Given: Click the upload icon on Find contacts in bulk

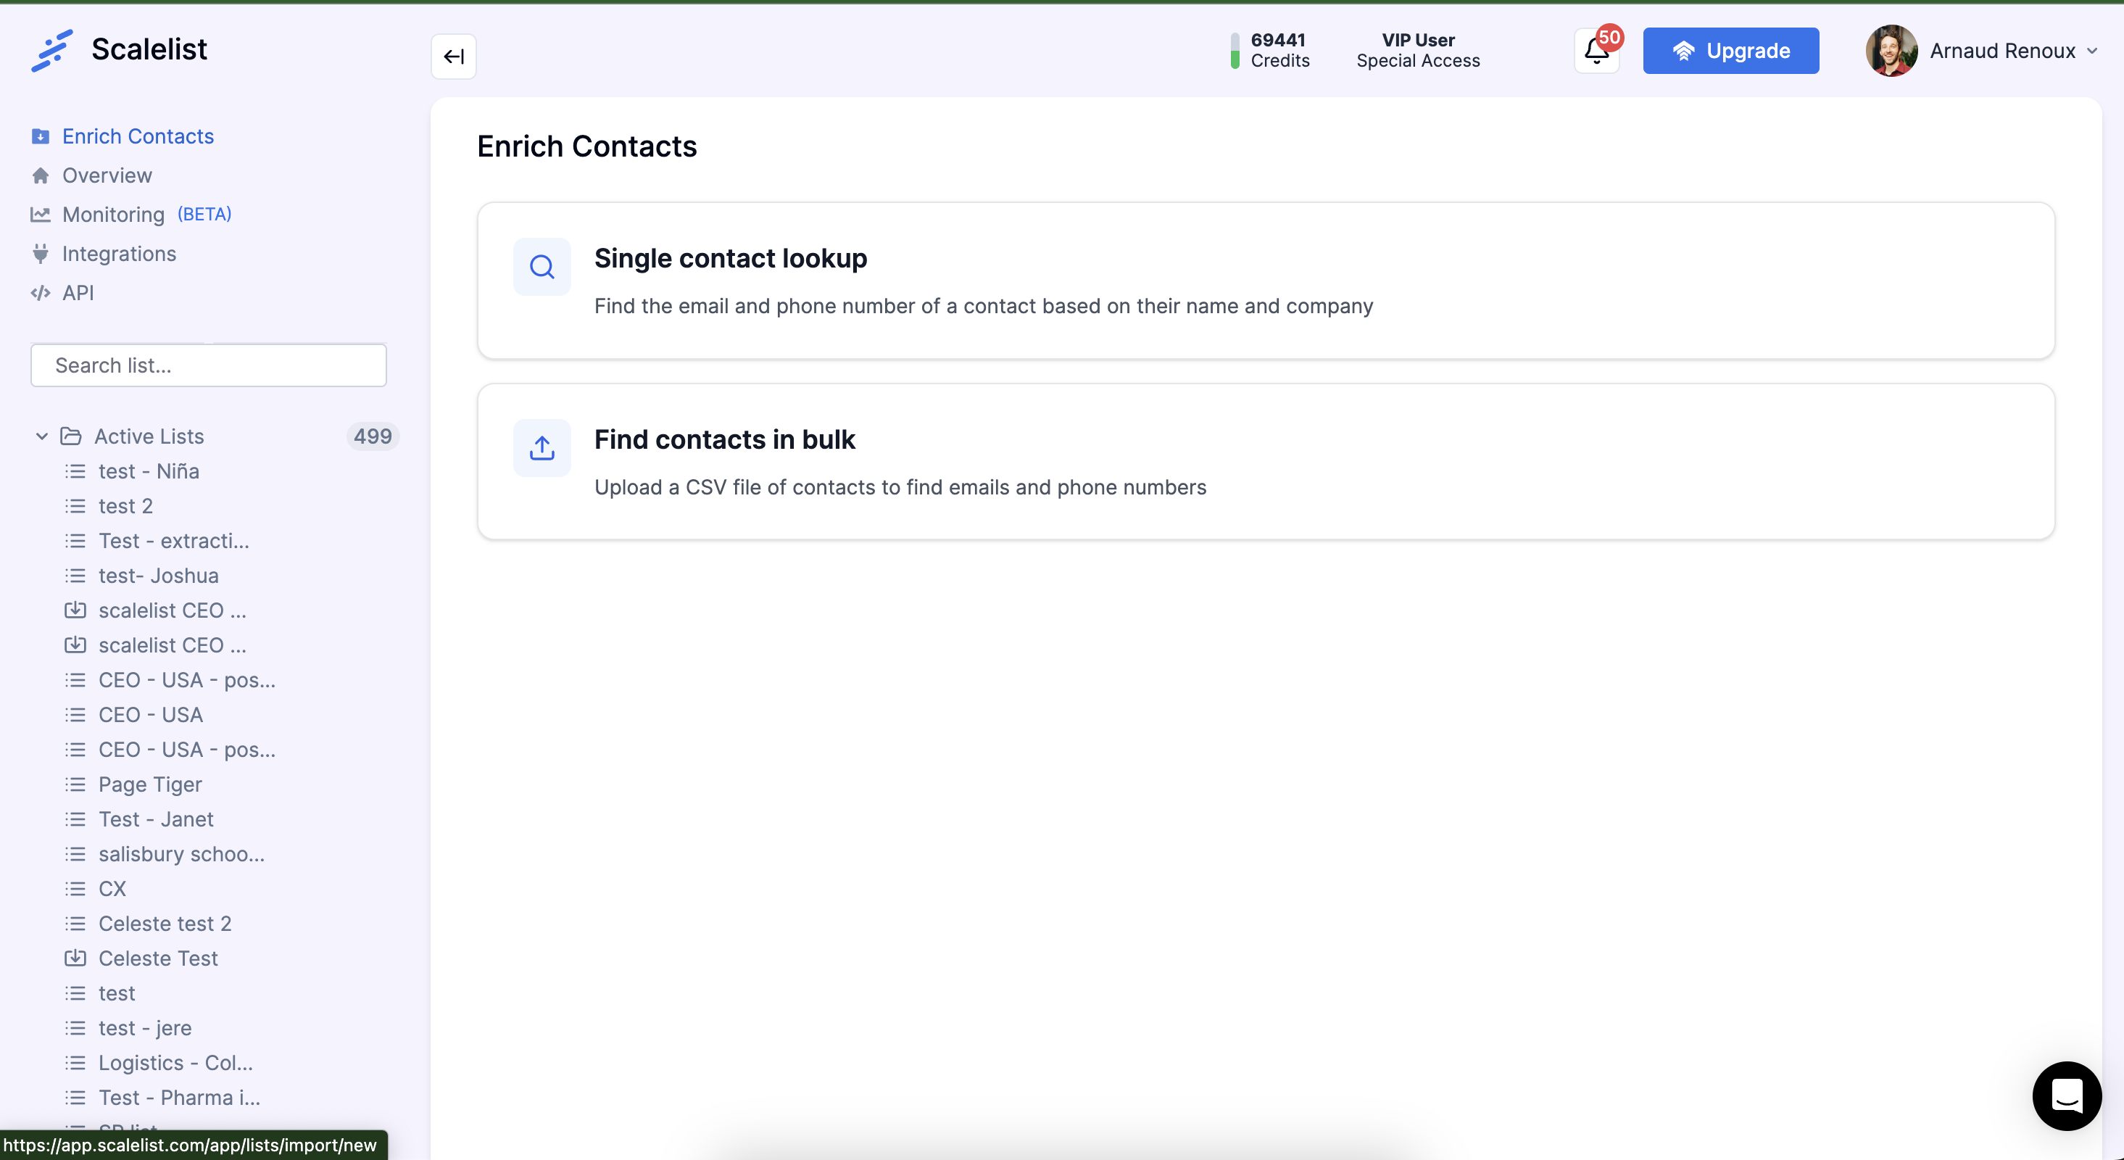Looking at the screenshot, I should click(x=542, y=447).
